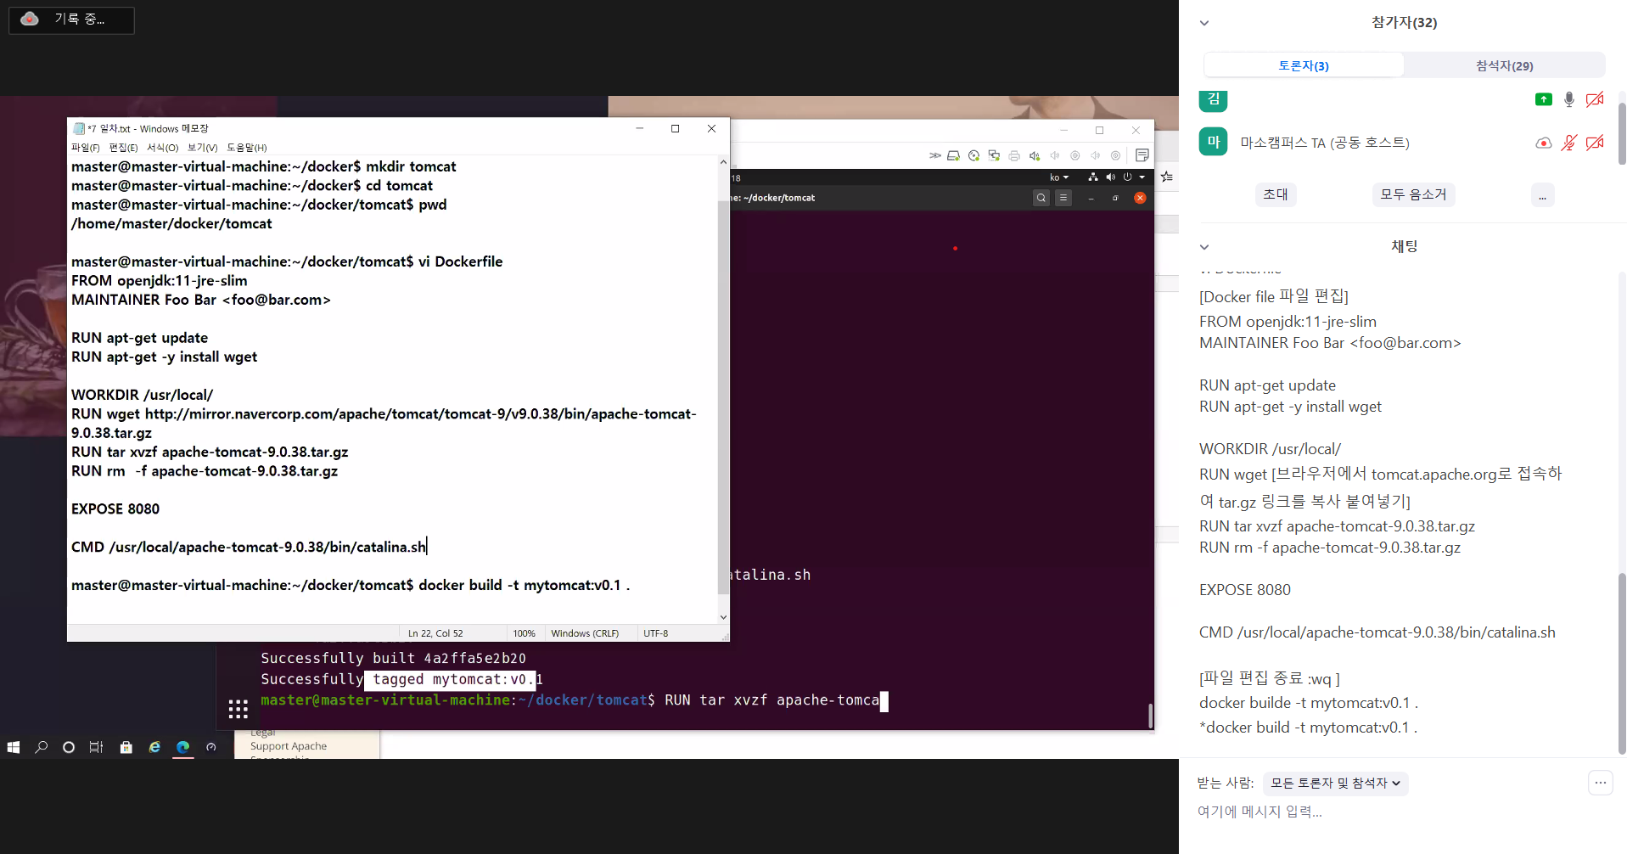Open Microsoft Edge from taskbar
Screen dimensions: 1627x854
coord(182,747)
